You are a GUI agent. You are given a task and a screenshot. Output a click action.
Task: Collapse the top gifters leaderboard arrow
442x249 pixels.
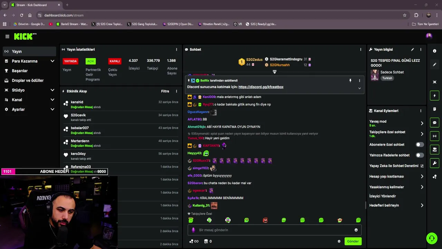click(275, 72)
